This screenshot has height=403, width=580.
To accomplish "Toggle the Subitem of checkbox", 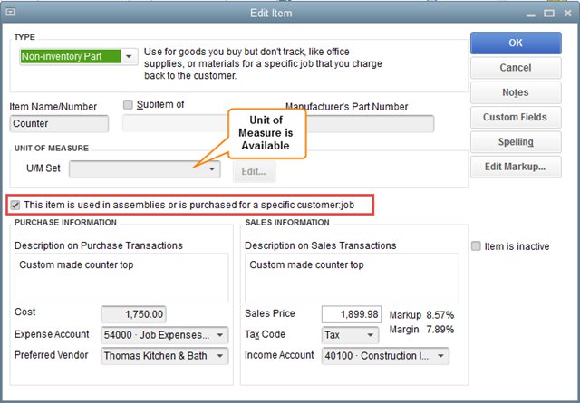I will (128, 105).
